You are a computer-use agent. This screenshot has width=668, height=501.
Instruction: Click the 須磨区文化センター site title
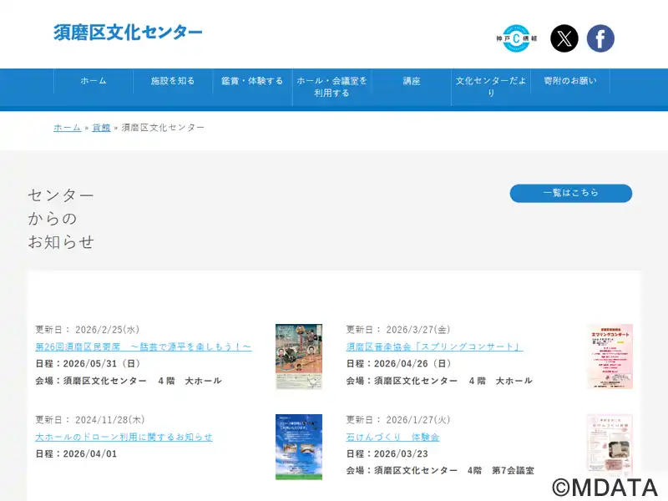point(128,33)
